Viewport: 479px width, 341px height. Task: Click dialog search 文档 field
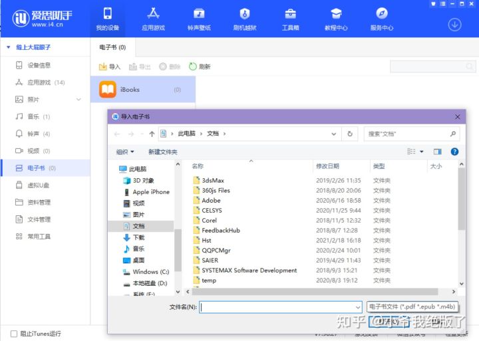[x=412, y=134]
